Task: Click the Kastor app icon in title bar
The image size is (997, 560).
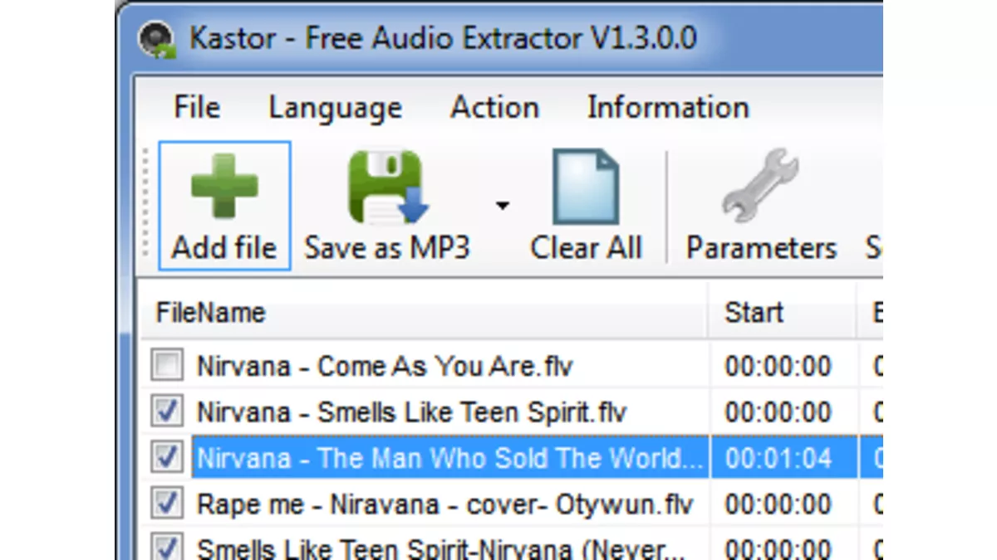Action: click(x=156, y=39)
